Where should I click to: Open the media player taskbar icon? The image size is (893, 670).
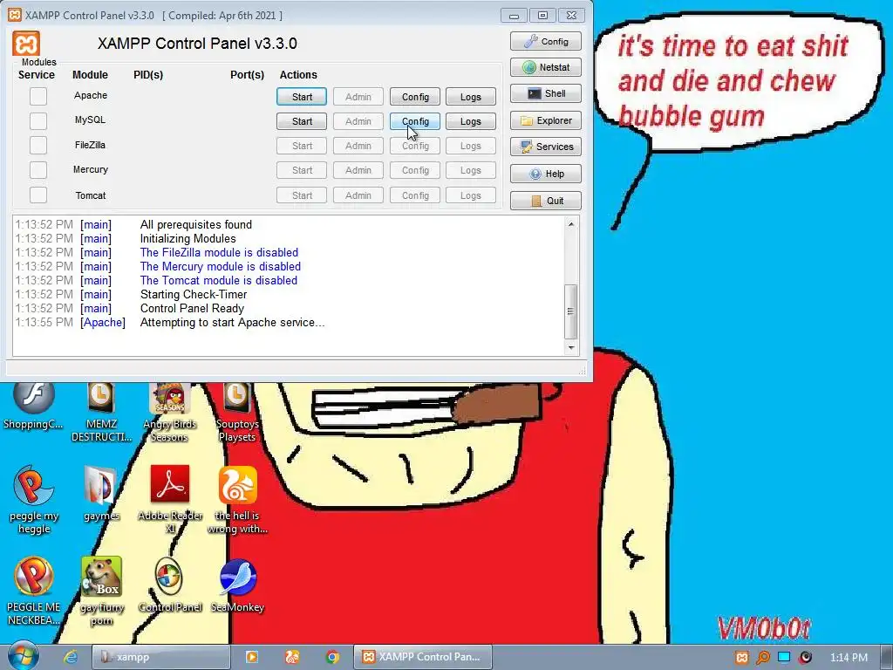point(251,657)
